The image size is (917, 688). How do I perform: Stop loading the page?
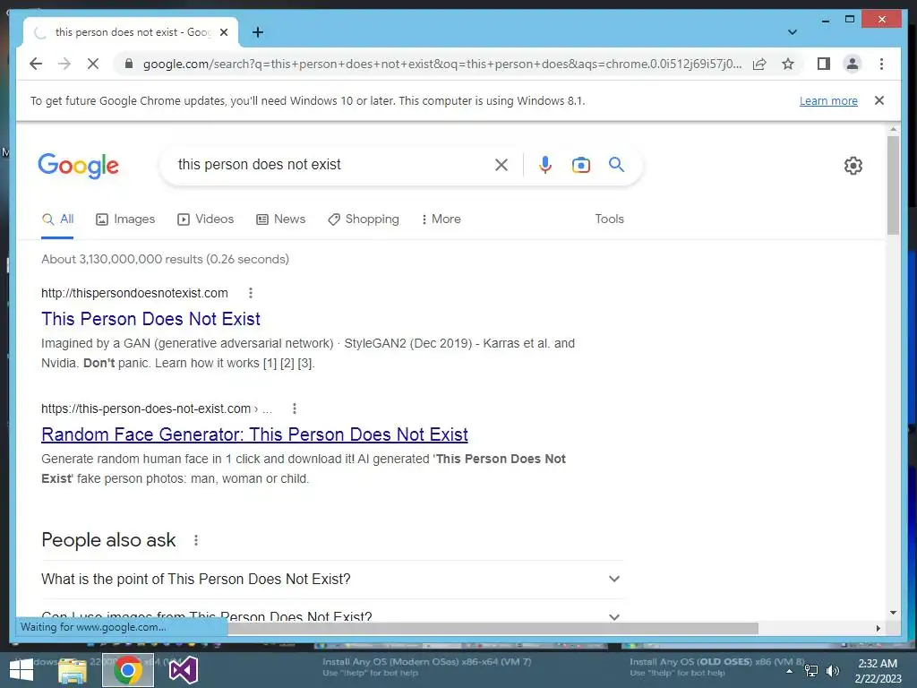[93, 64]
